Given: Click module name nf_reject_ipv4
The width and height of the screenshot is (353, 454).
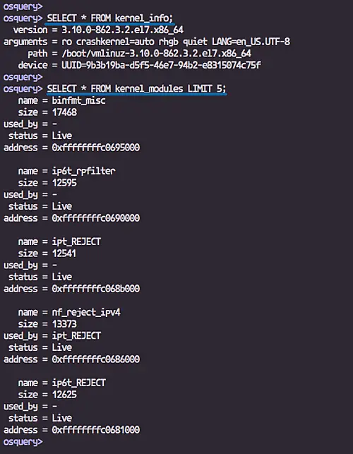Looking at the screenshot, I should pyautogui.click(x=86, y=312).
